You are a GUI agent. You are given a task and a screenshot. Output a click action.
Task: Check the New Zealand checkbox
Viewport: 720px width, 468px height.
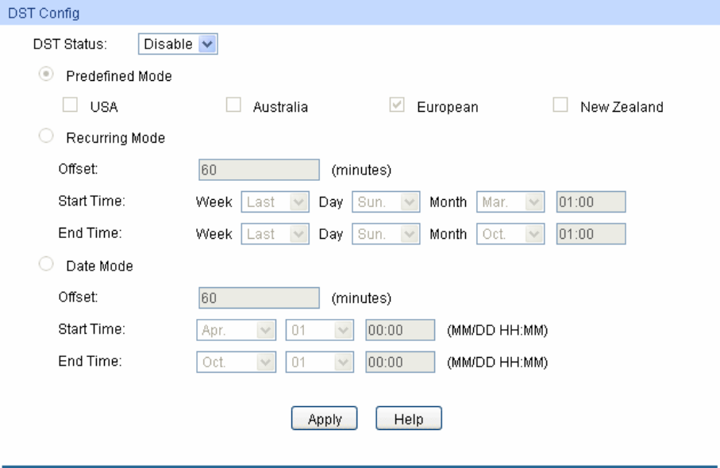pyautogui.click(x=560, y=106)
